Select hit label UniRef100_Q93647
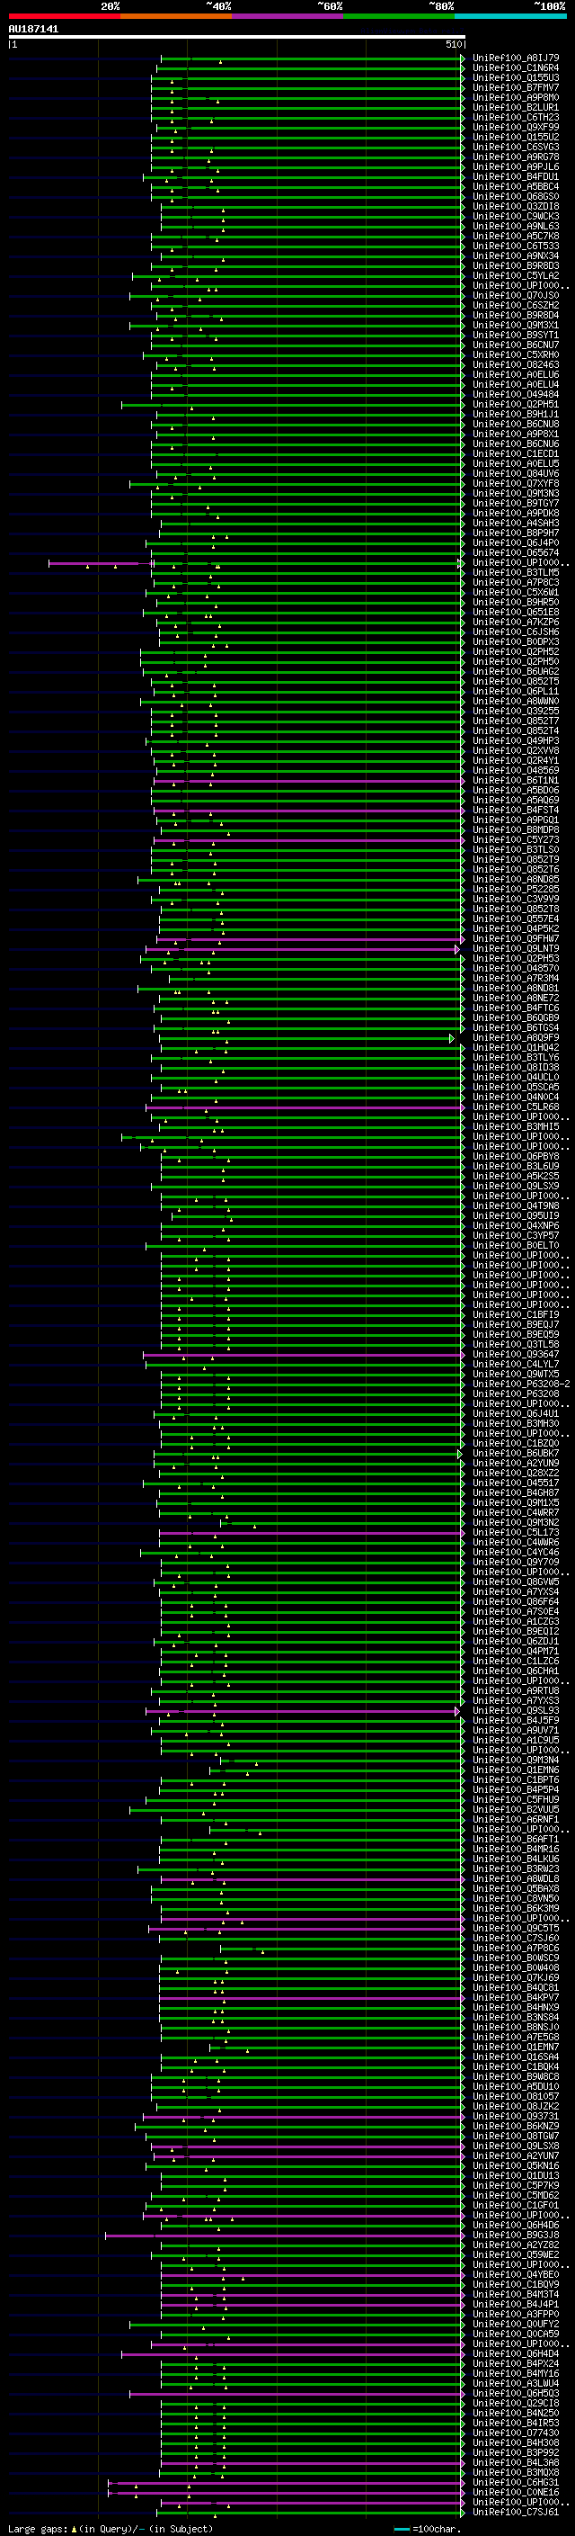575x2536 pixels. point(515,1355)
